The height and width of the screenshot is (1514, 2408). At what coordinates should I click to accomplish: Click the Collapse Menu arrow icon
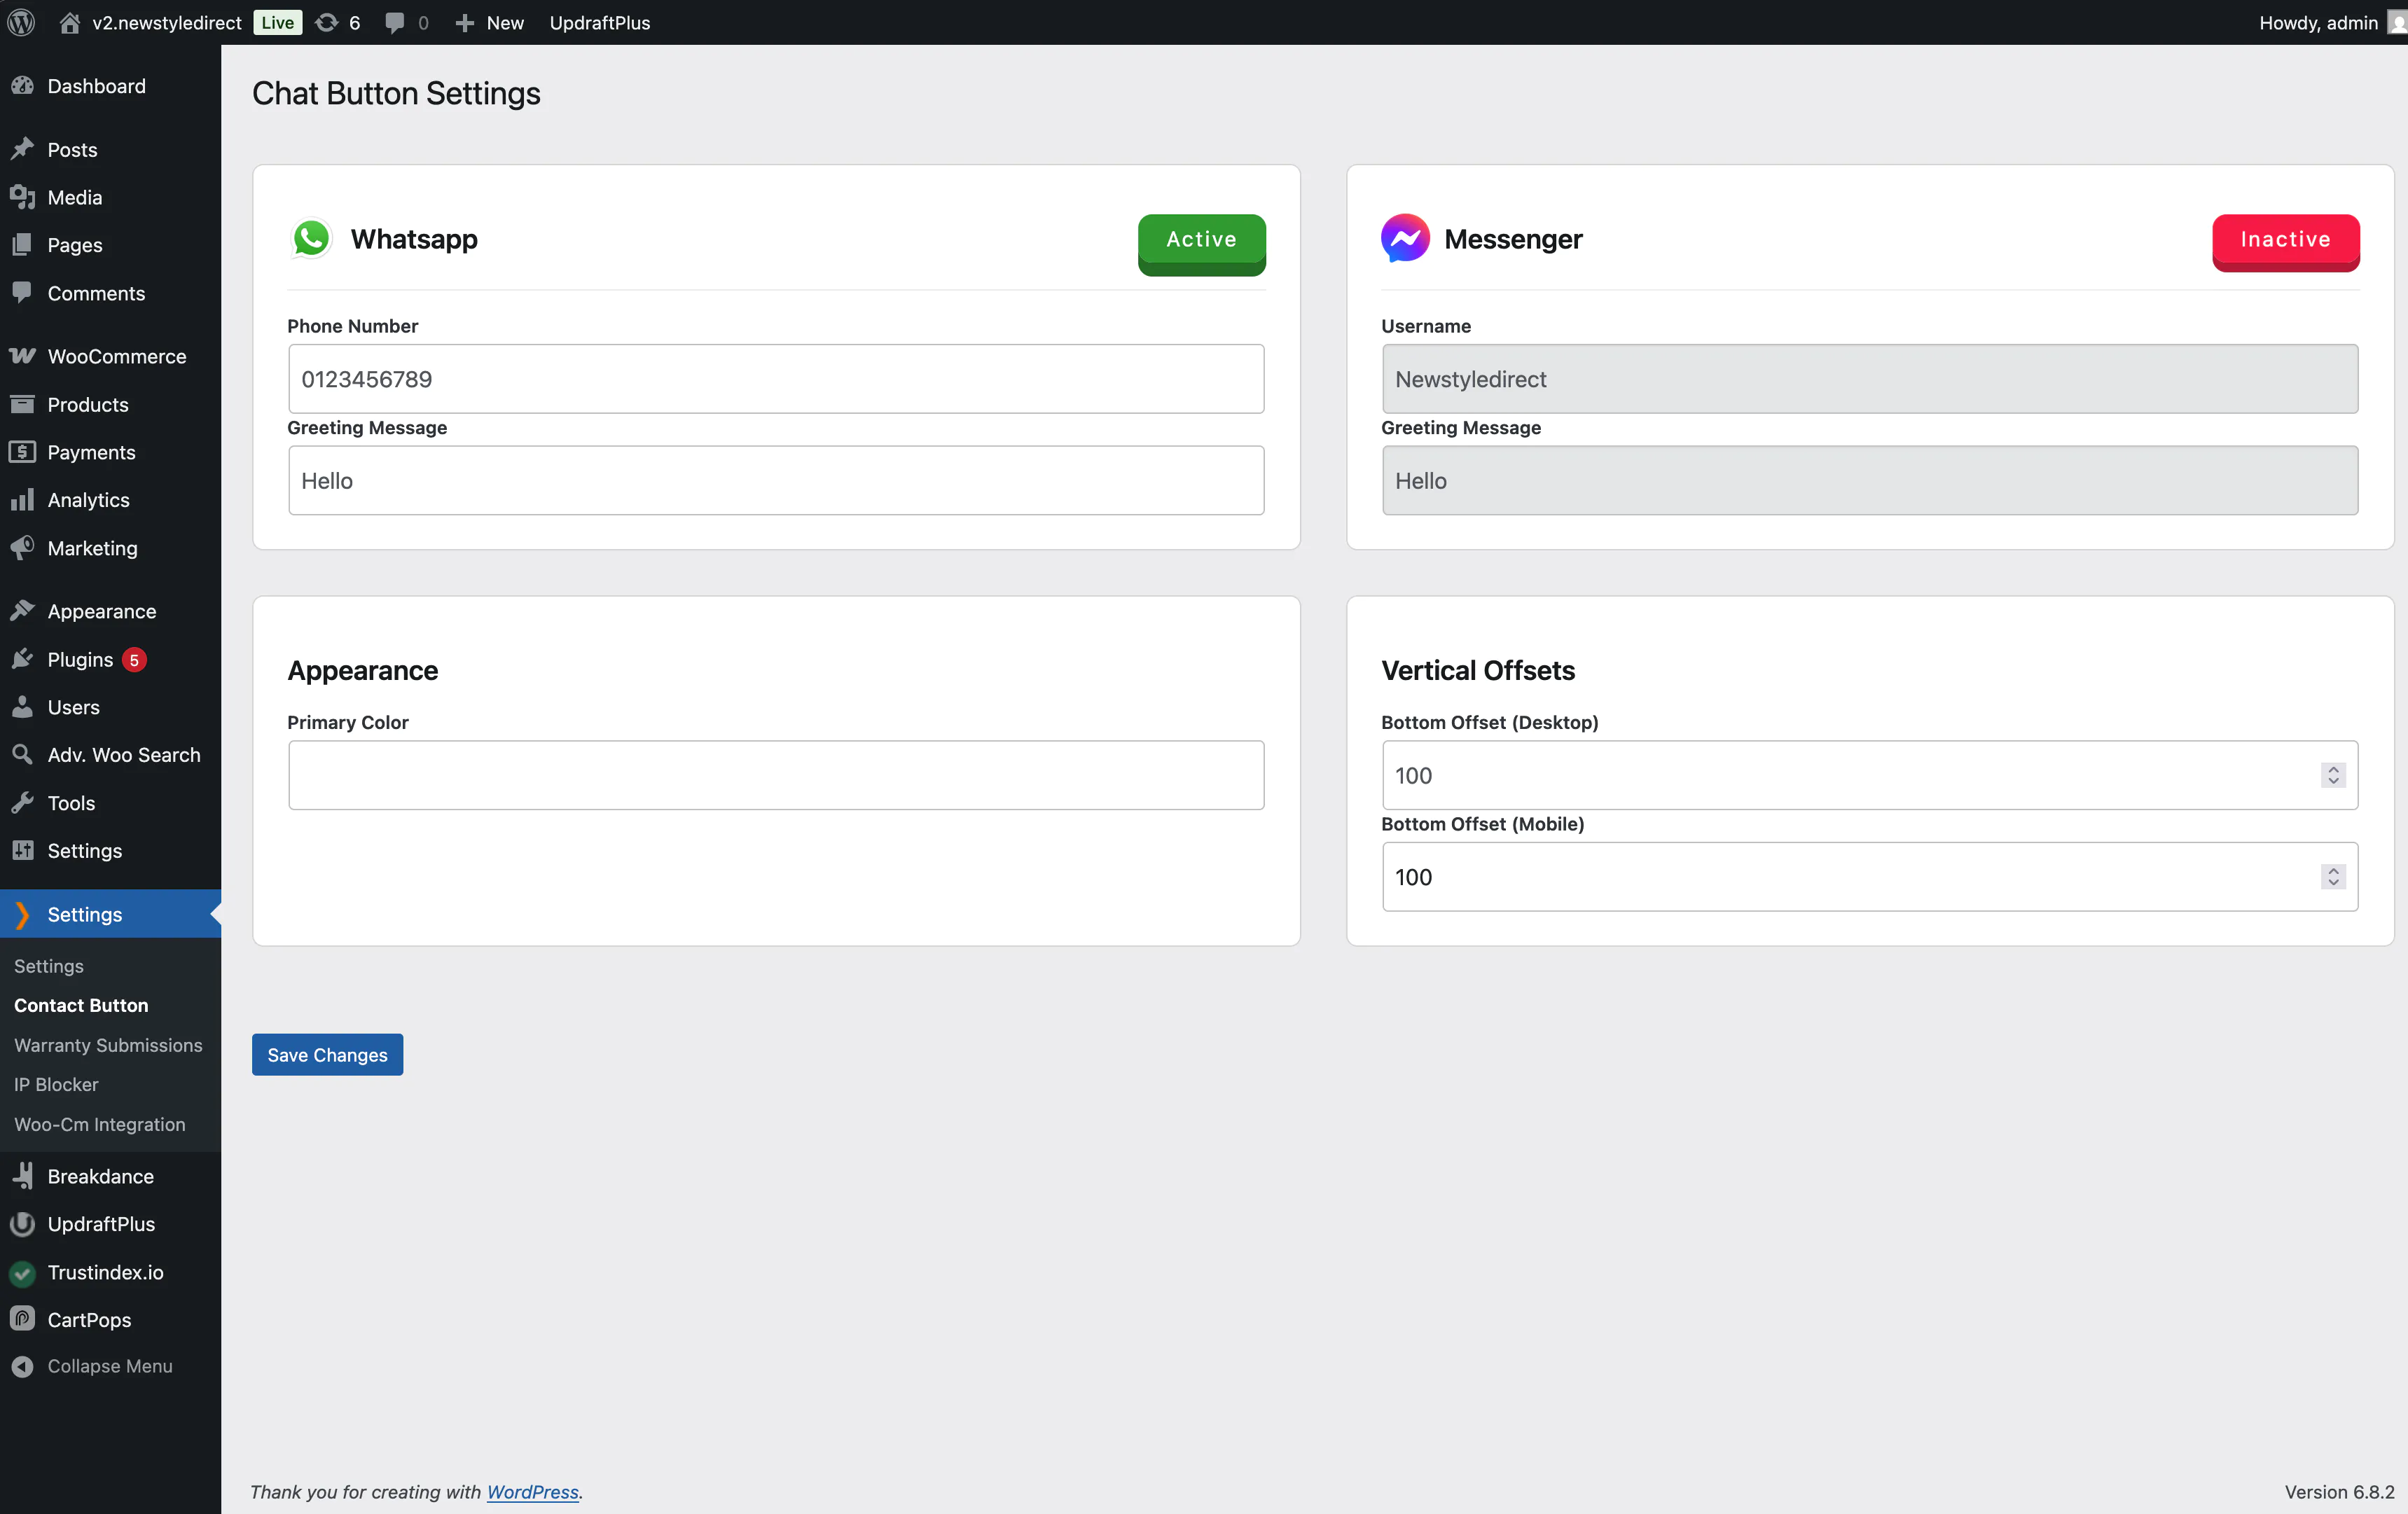pos(22,1366)
